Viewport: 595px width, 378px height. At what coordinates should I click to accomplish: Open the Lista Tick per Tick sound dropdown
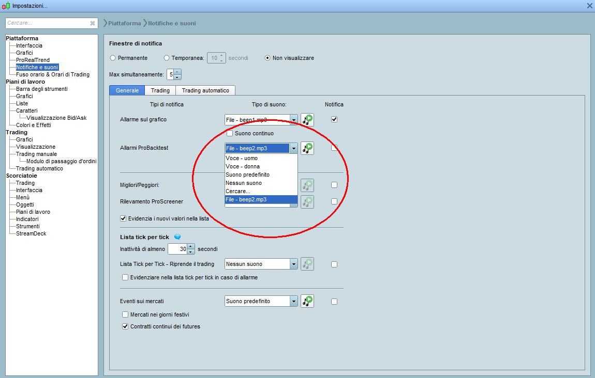tap(294, 264)
